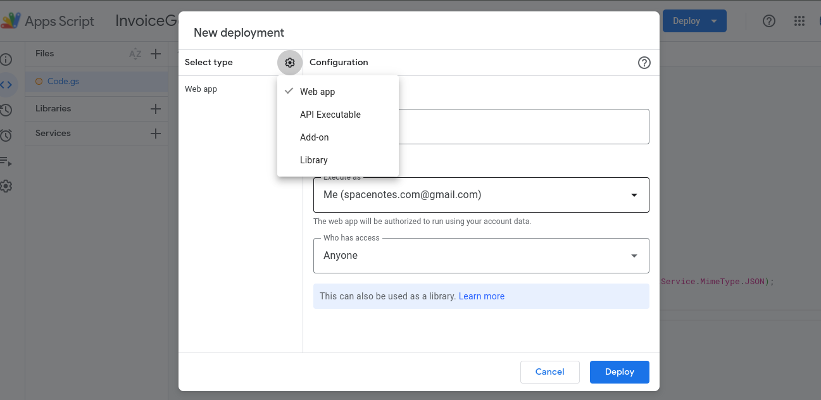Open the Execute as dropdown
Screen dimensions: 821x400
481,195
